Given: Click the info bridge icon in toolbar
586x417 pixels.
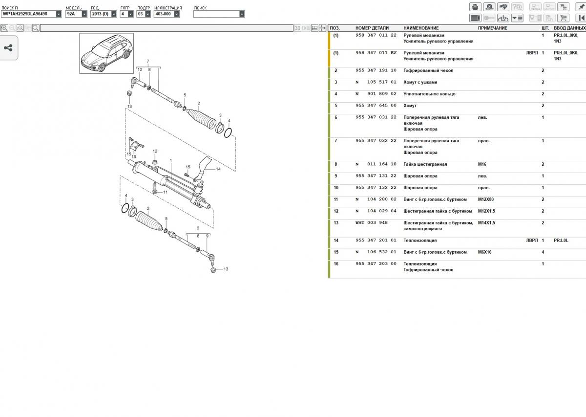Looking at the screenshot, I should click(503, 18).
